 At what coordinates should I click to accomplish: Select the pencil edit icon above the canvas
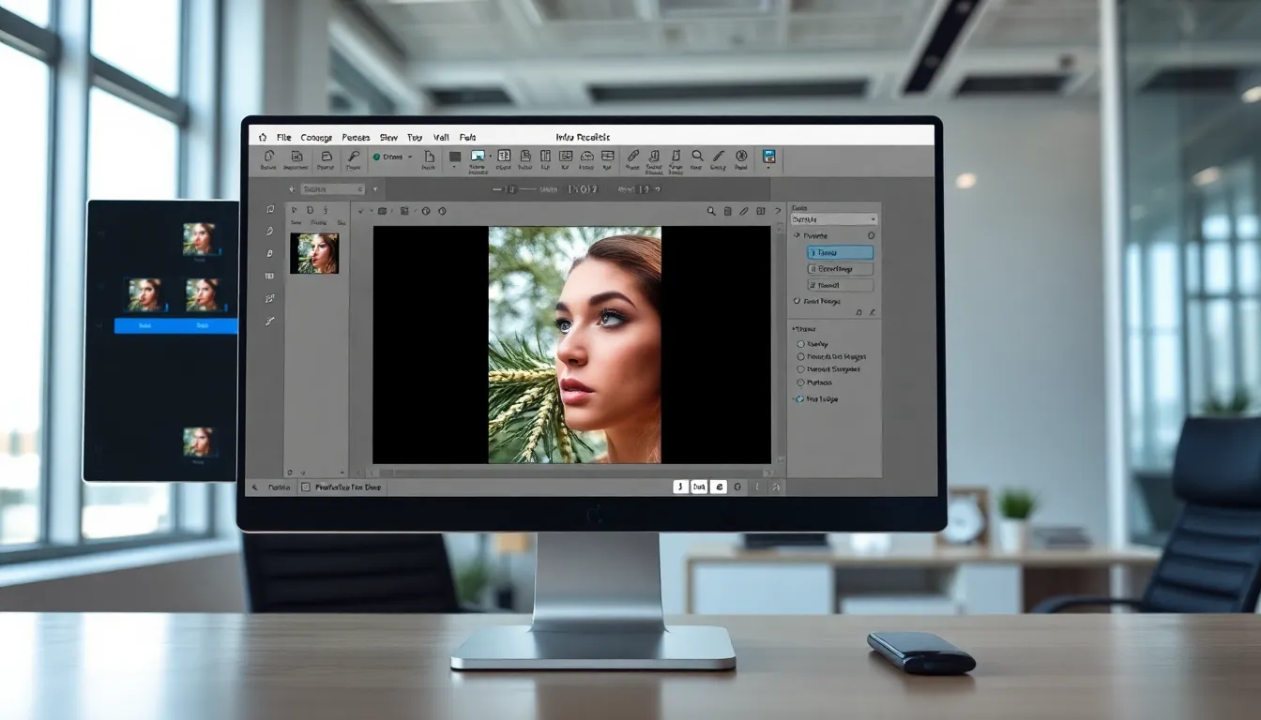tap(744, 212)
